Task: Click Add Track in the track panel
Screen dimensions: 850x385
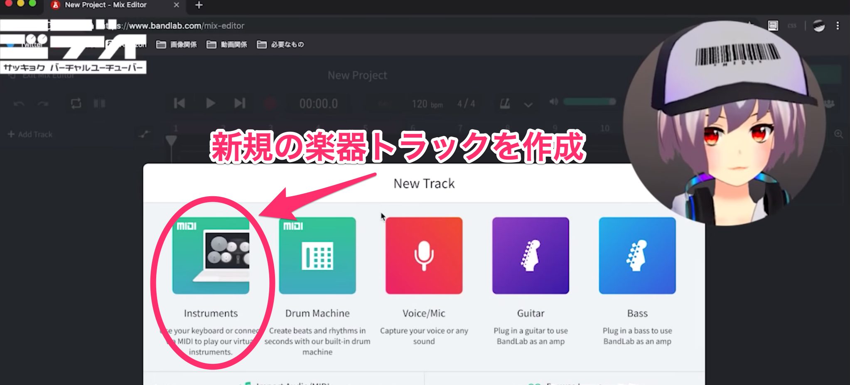Action: tap(30, 134)
